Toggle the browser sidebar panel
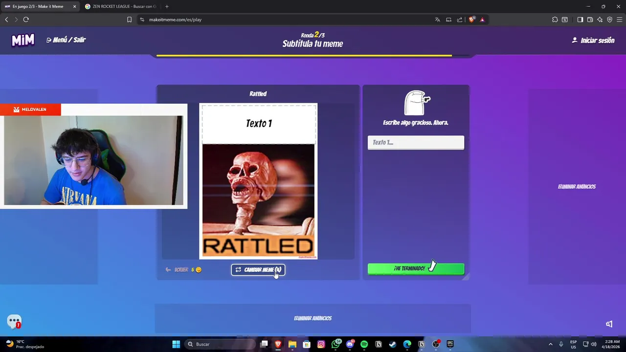626x352 pixels. pos(580,20)
